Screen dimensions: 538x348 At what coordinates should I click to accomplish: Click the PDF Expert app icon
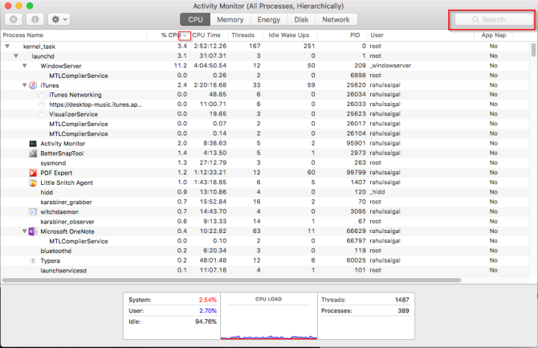pyautogui.click(x=33, y=173)
